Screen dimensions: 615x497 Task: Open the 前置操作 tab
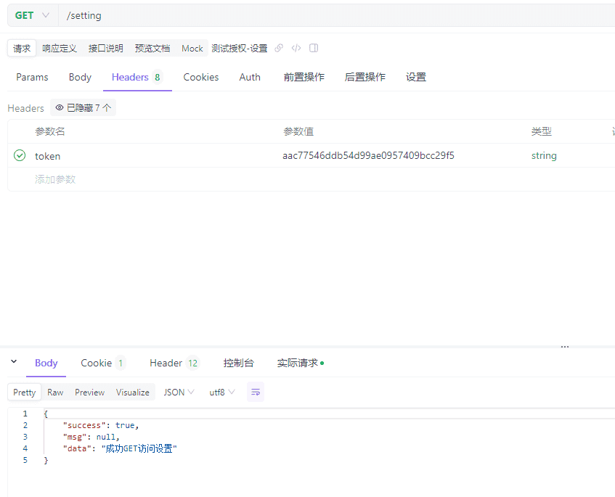[x=304, y=77]
